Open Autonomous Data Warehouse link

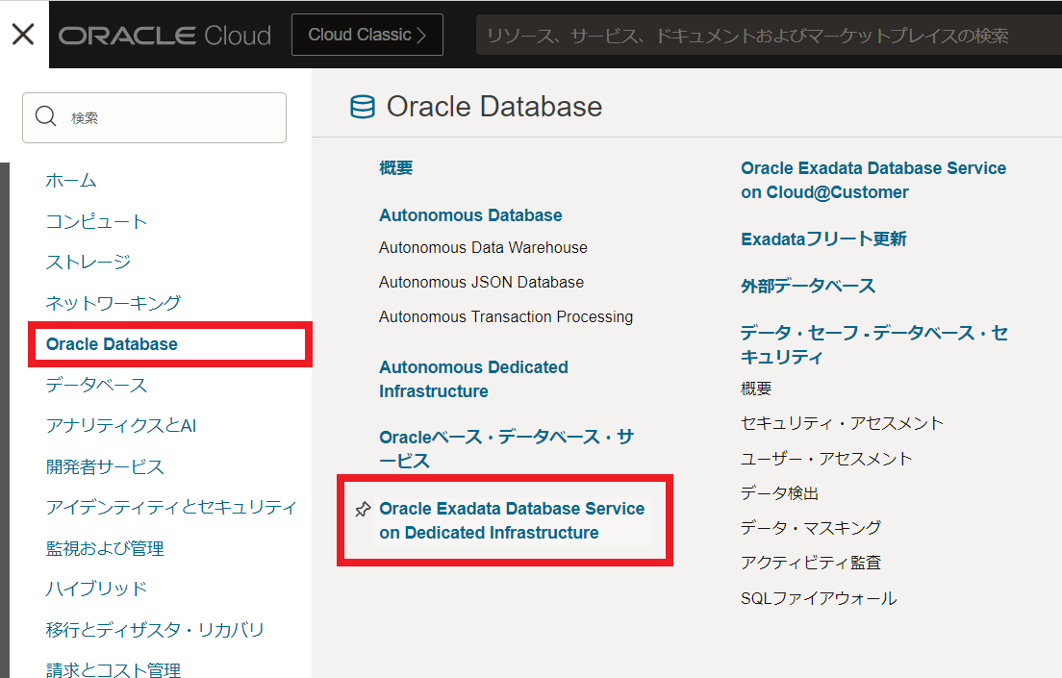pos(483,247)
